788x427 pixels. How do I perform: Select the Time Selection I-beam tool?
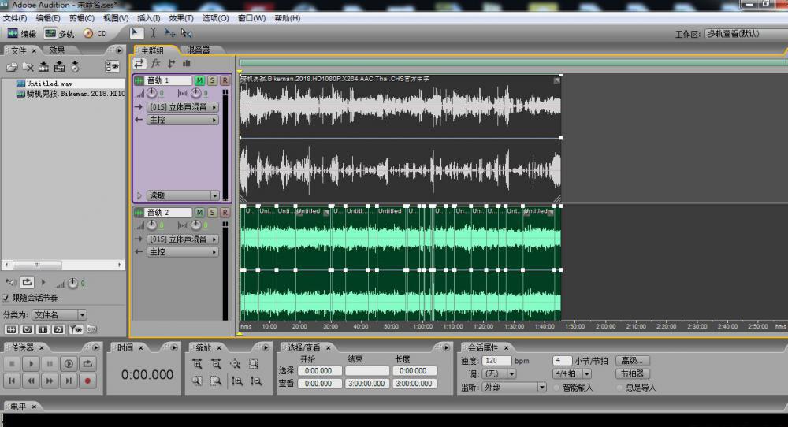pyautogui.click(x=154, y=33)
